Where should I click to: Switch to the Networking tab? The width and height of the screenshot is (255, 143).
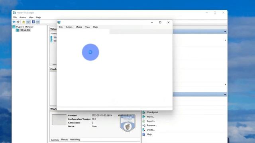pyautogui.click(x=75, y=139)
